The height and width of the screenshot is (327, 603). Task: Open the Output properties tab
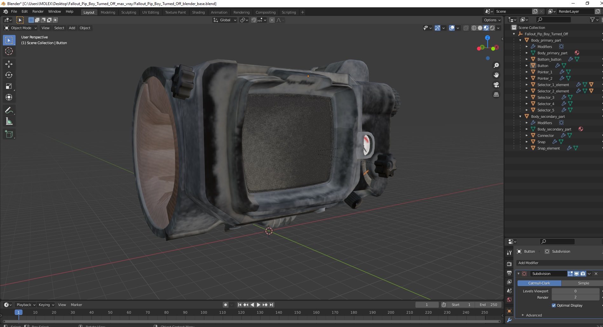pos(509,273)
